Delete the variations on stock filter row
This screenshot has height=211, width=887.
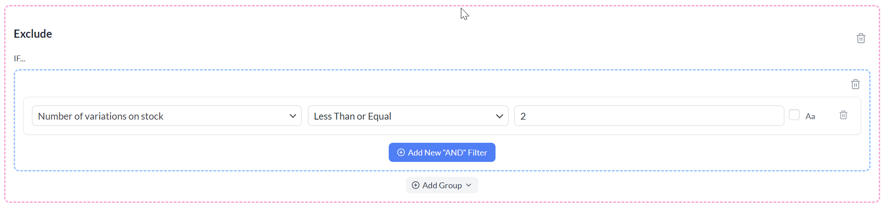coord(843,115)
